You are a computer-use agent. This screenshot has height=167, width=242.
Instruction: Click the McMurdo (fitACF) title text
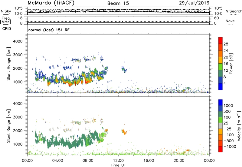coord(51,3)
